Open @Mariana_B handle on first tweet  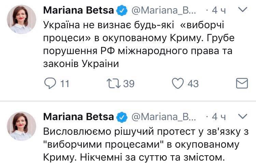click(x=164, y=11)
